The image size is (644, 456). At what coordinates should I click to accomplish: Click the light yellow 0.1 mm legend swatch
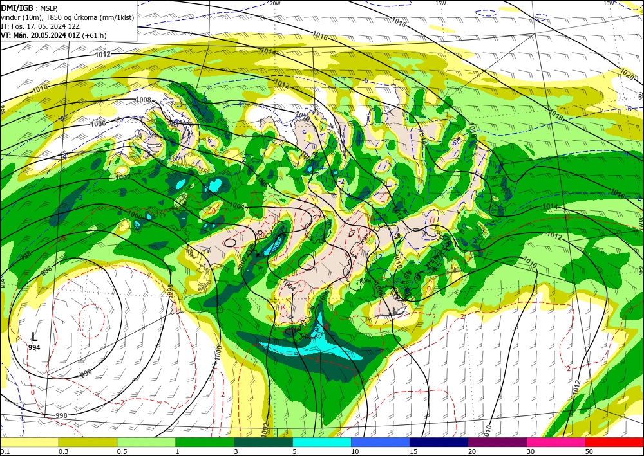click(29, 442)
